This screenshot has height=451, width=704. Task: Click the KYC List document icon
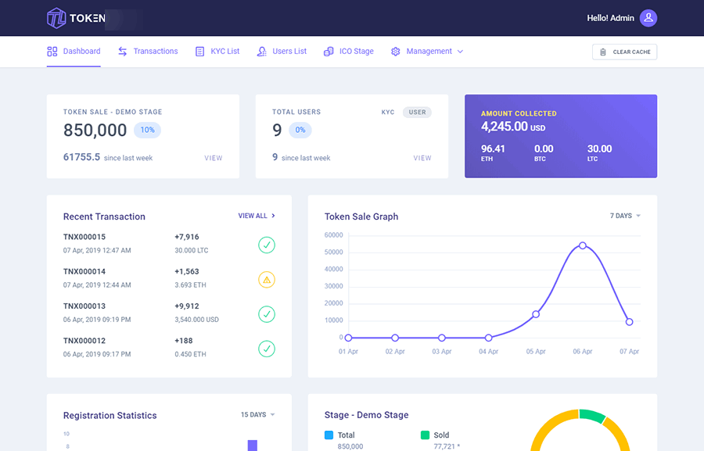tap(199, 52)
